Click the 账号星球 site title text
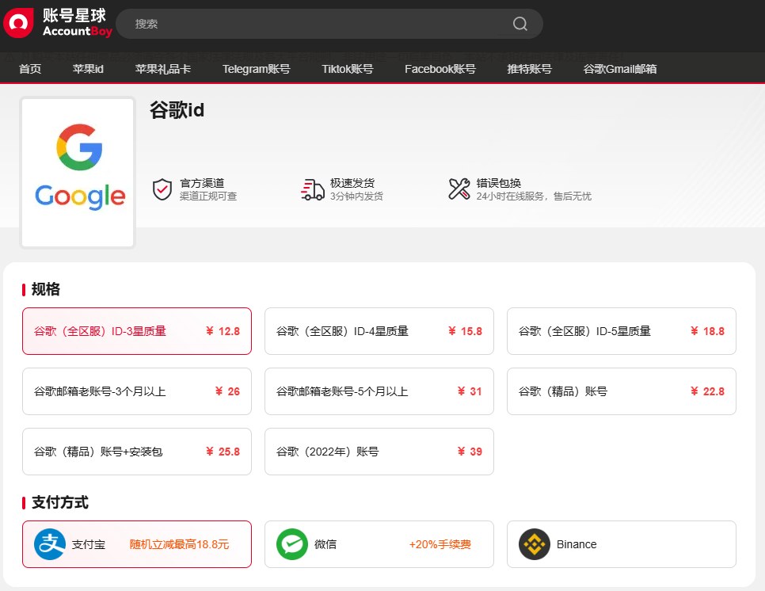 click(x=74, y=15)
